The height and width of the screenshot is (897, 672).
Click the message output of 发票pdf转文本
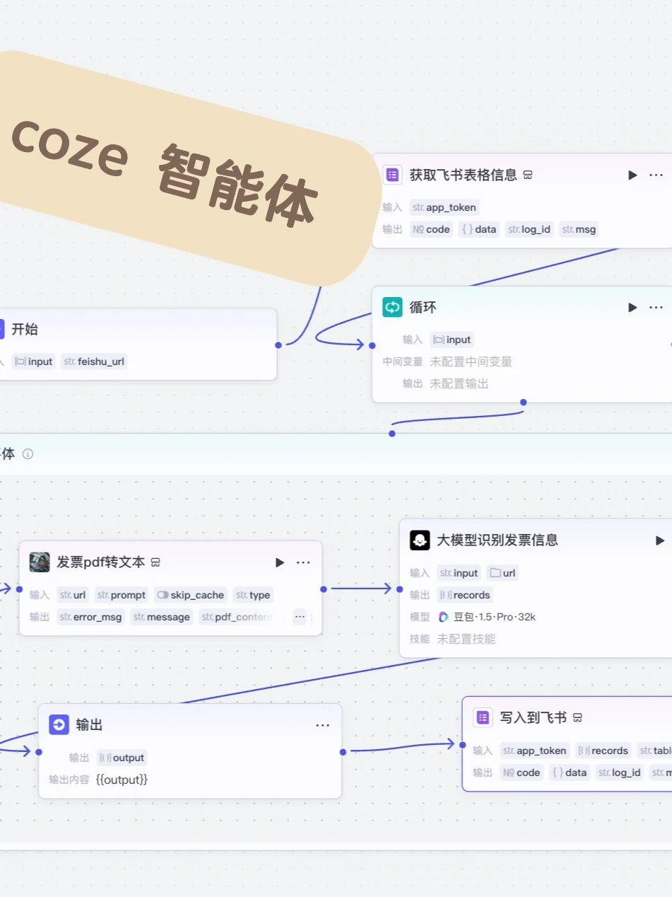(x=162, y=617)
